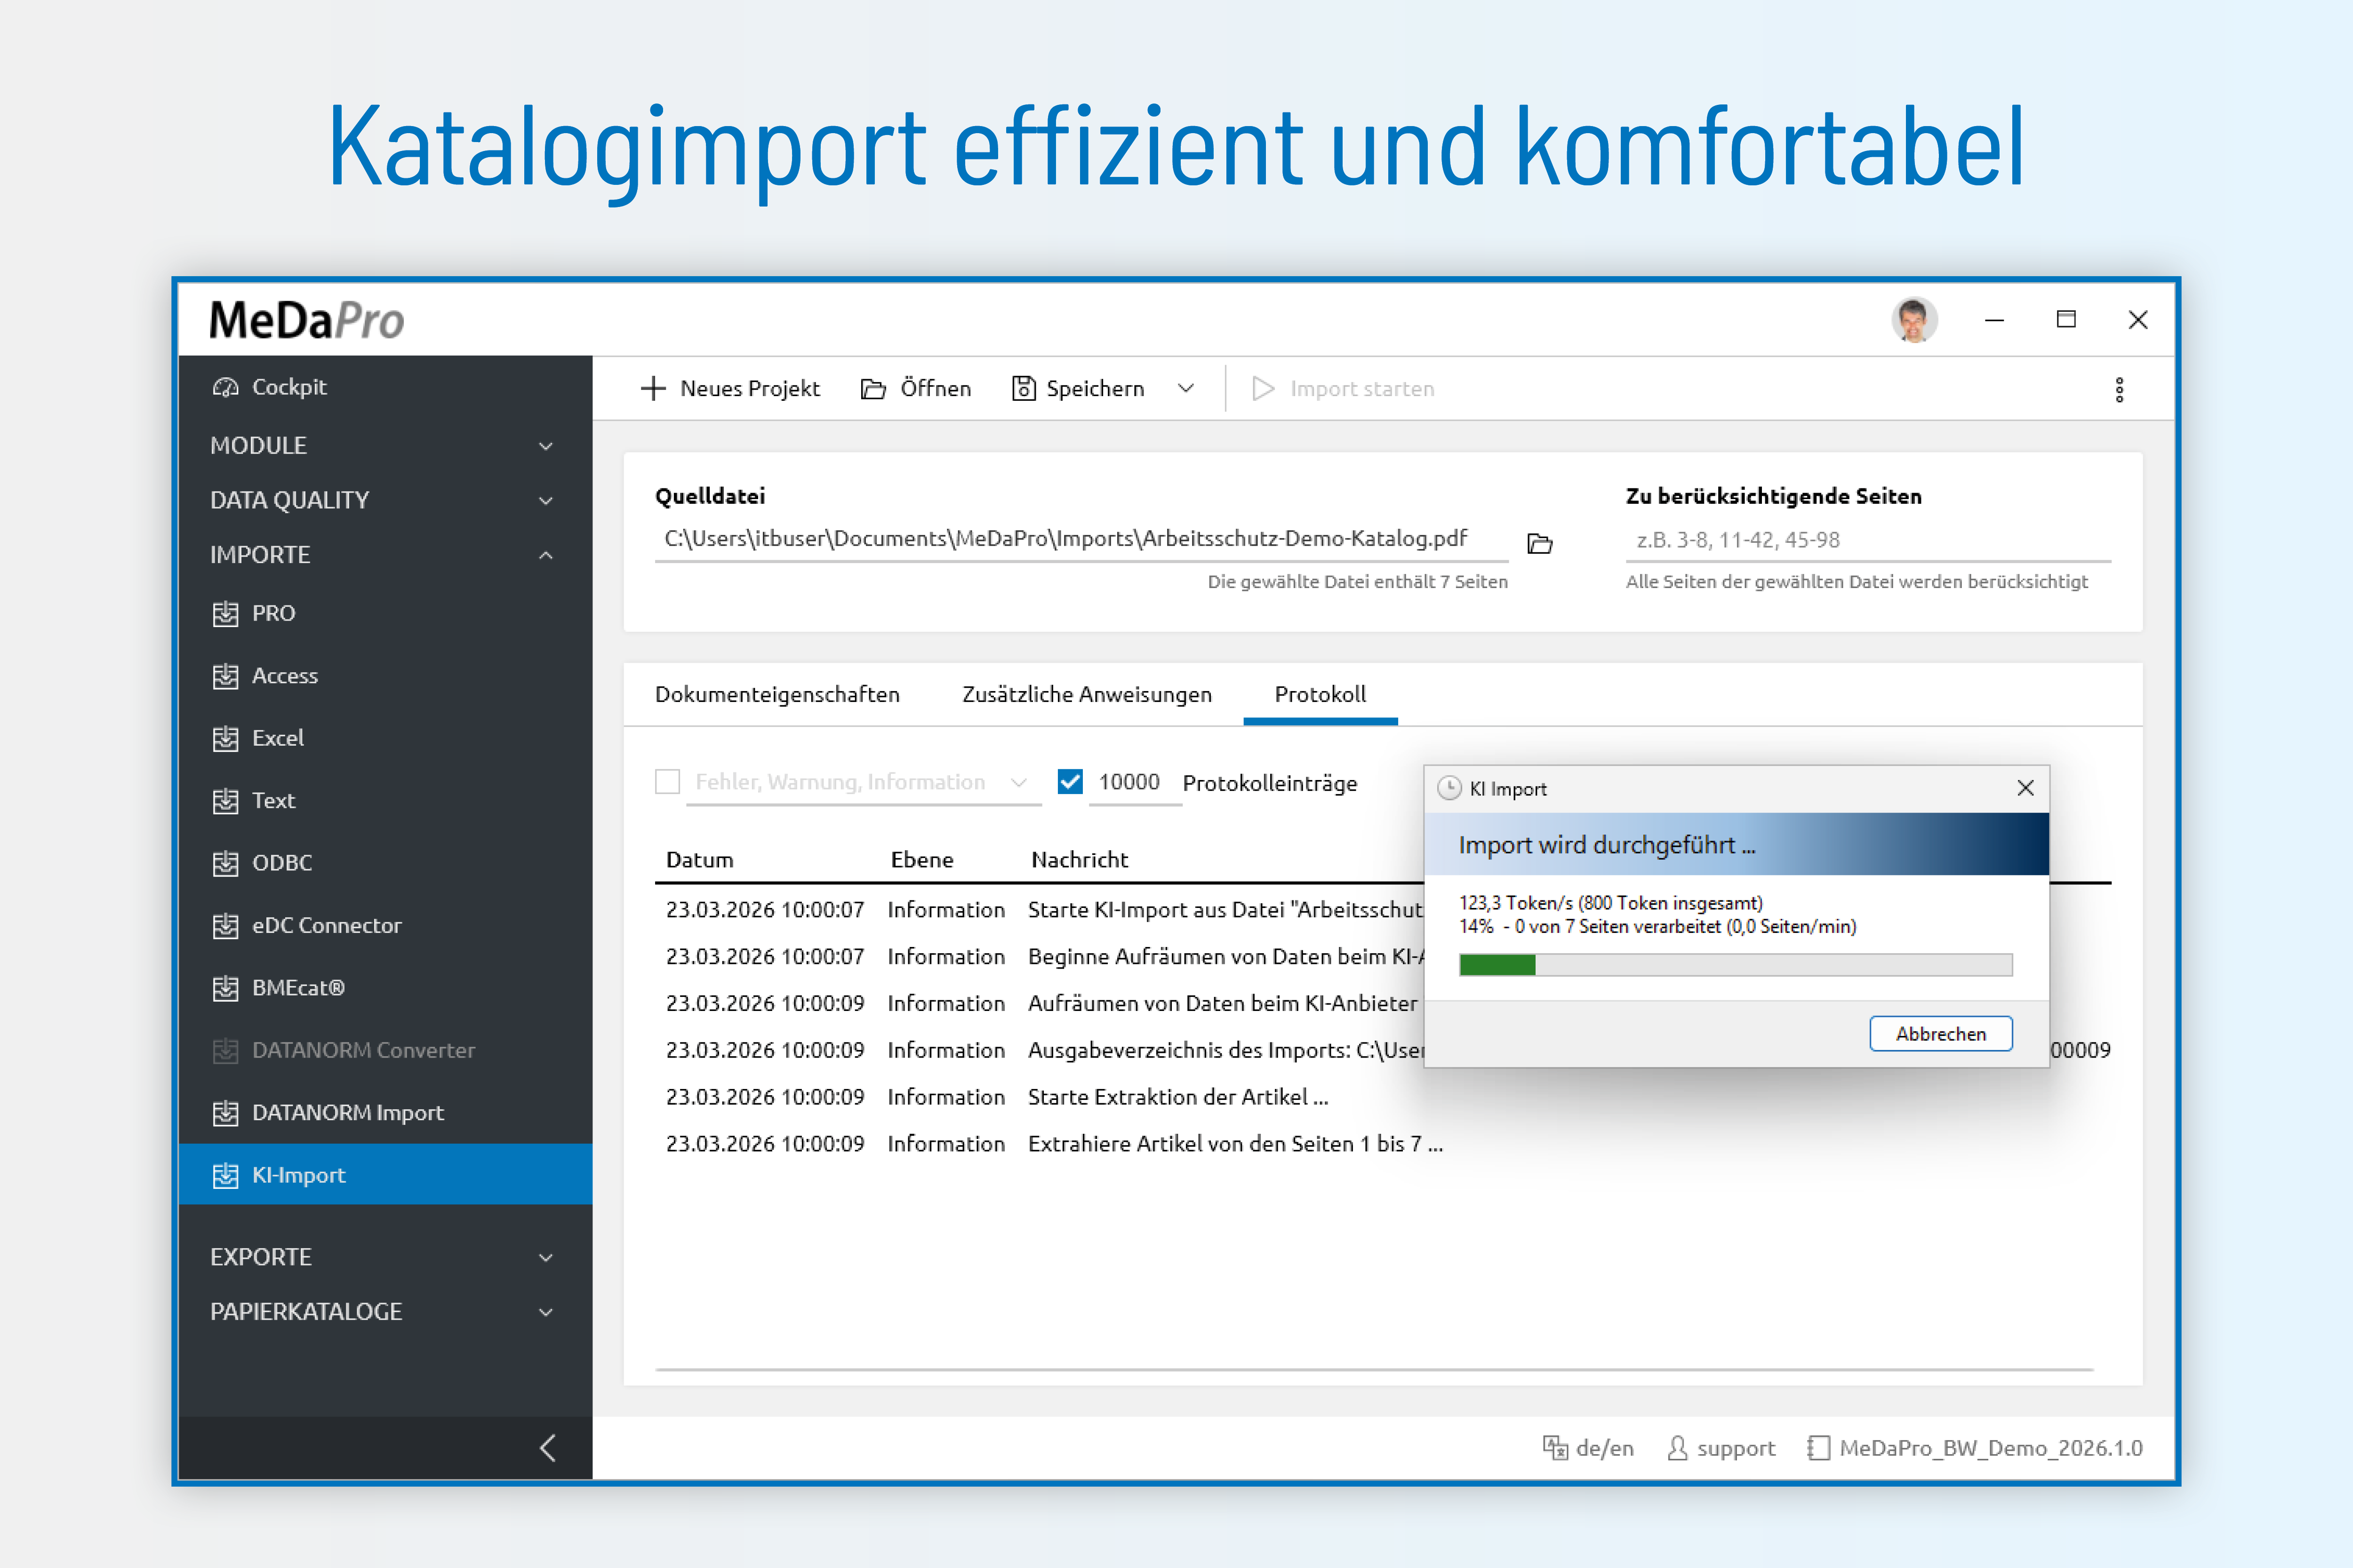Click the play icon for Import starten
2353x1568 pixels.
pyautogui.click(x=1264, y=388)
